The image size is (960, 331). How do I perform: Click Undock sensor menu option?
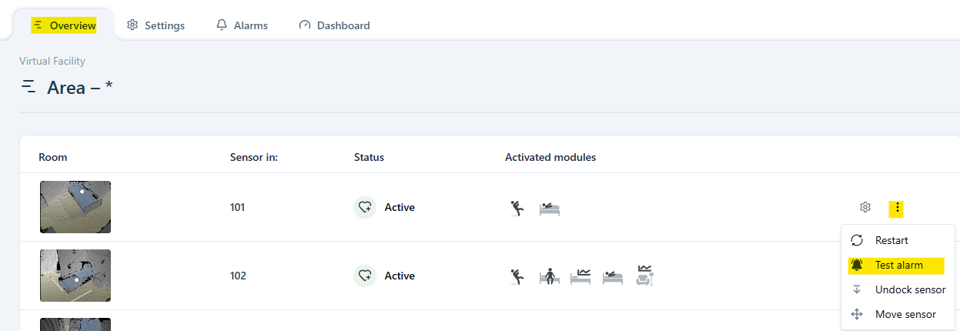point(909,289)
